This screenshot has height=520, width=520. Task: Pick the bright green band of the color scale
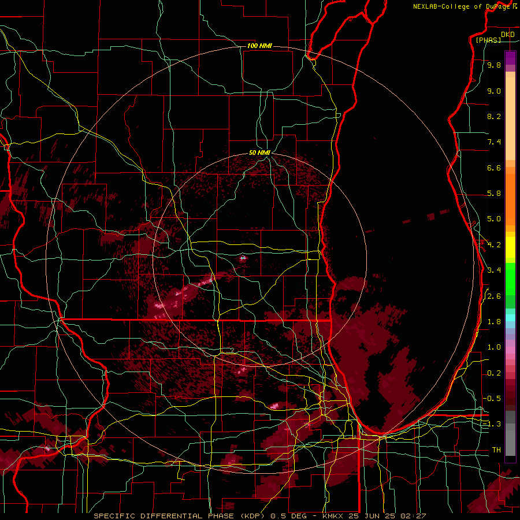point(510,278)
